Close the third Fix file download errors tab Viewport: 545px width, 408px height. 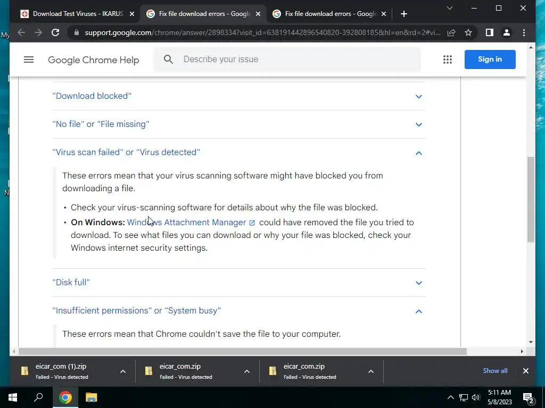[x=383, y=14]
